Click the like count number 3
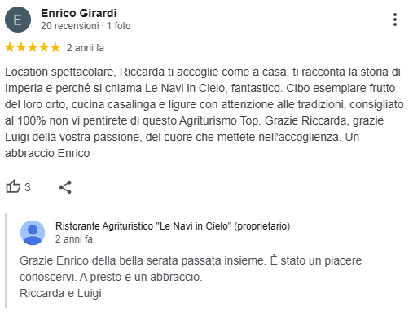The height and width of the screenshot is (315, 413). (x=28, y=187)
